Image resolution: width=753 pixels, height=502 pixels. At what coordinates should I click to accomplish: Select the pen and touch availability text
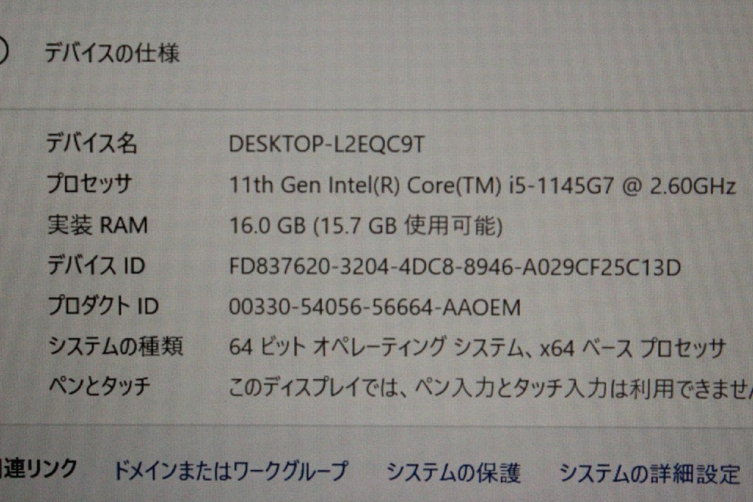coord(491,387)
